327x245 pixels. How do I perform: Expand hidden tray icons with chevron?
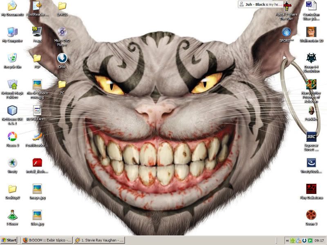pos(287,241)
